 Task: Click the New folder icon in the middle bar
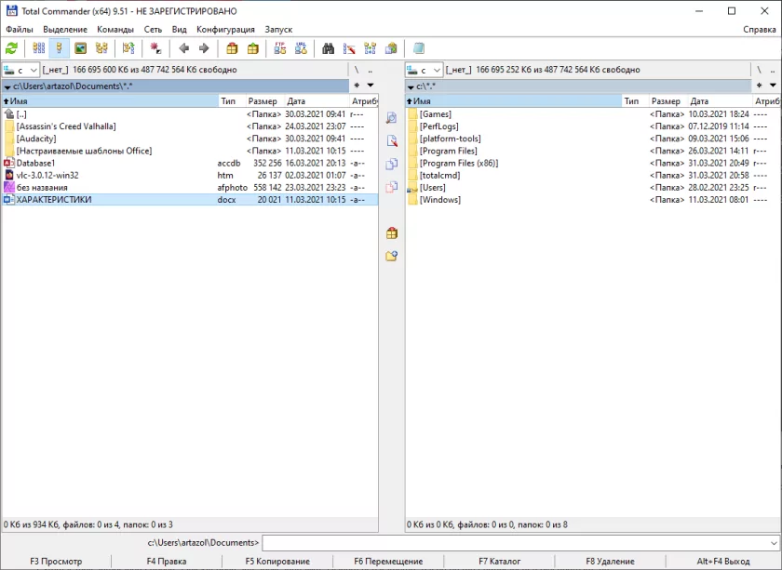(x=392, y=256)
